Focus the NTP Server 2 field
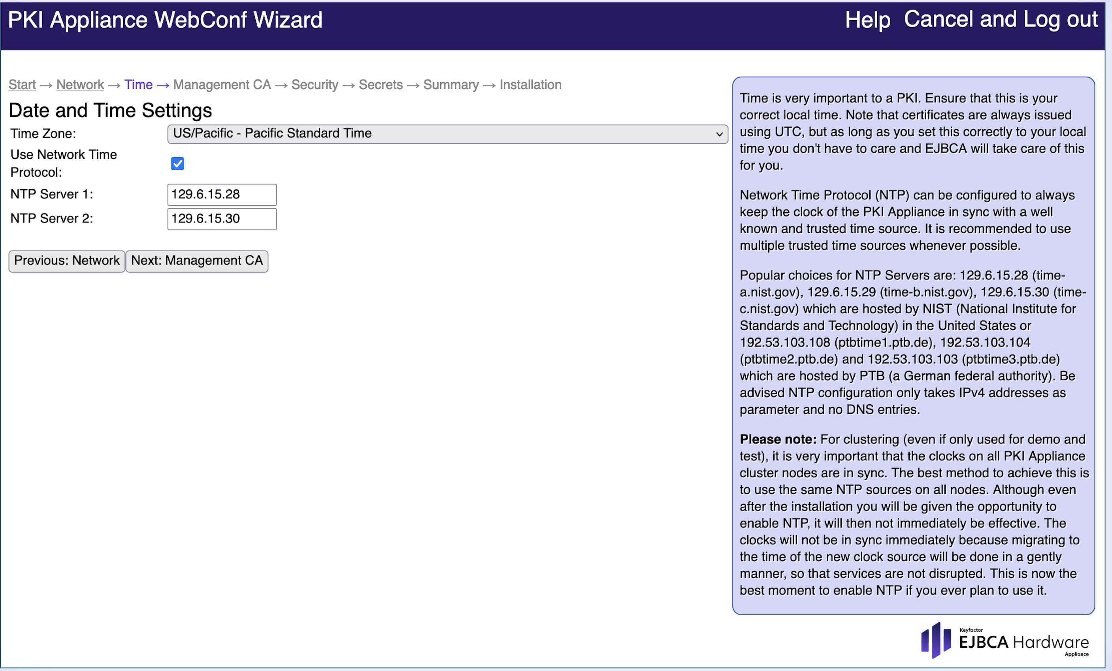Screen dimensions: 1112x671 coord(222,219)
